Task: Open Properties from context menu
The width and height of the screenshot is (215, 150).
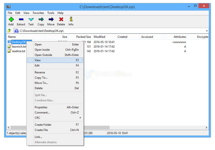Action: click(55, 107)
